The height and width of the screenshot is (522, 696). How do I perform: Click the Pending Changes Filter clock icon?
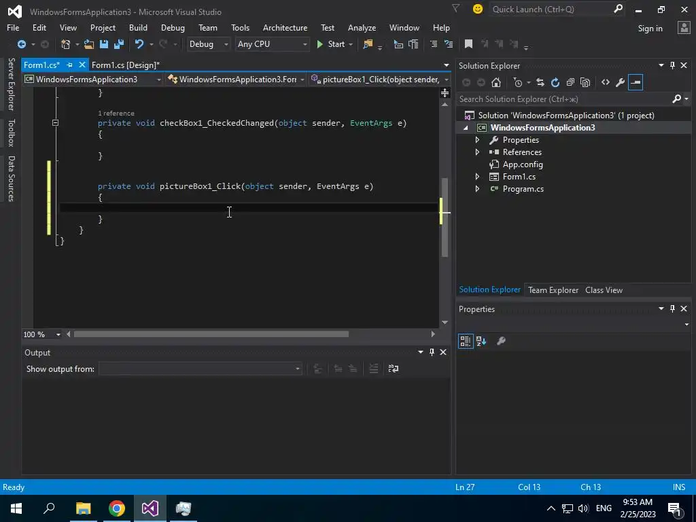coord(517,82)
